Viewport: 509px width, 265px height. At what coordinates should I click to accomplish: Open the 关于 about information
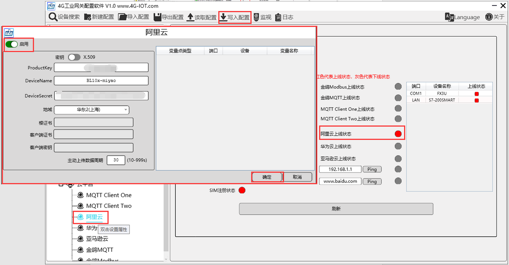(495, 17)
